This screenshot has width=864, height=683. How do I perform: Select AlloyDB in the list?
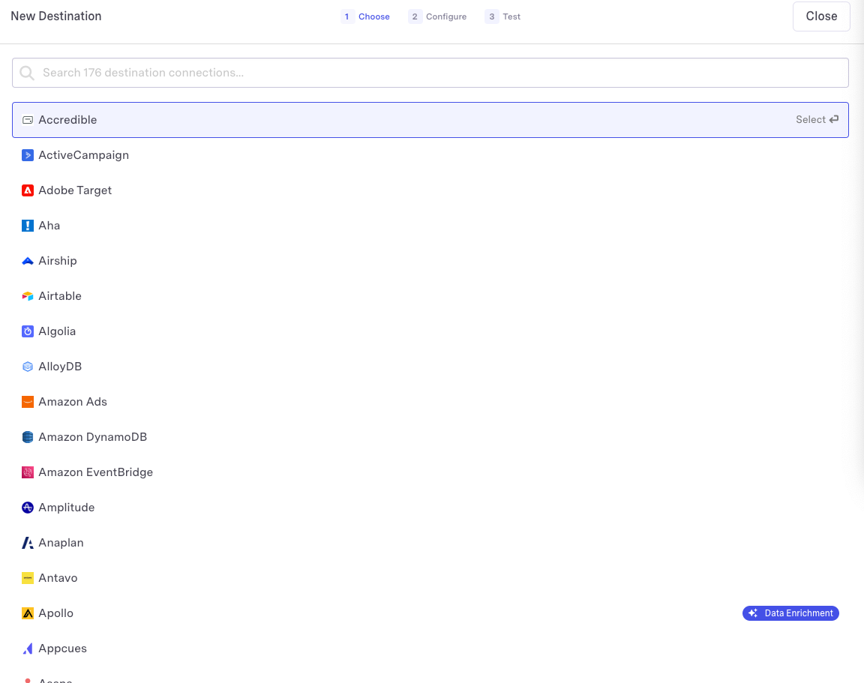point(430,367)
